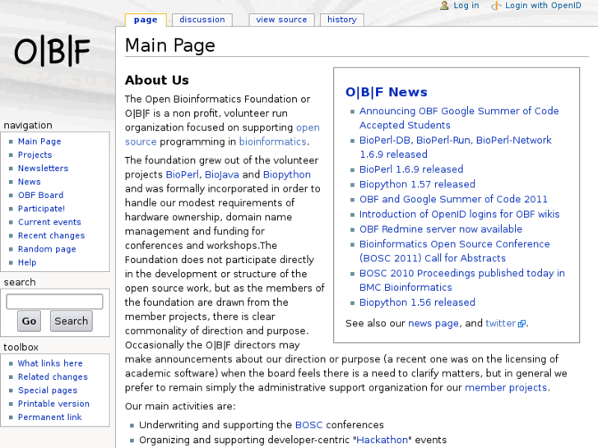Click the O|B|F News heading link
The height and width of the screenshot is (448, 598).
[387, 92]
